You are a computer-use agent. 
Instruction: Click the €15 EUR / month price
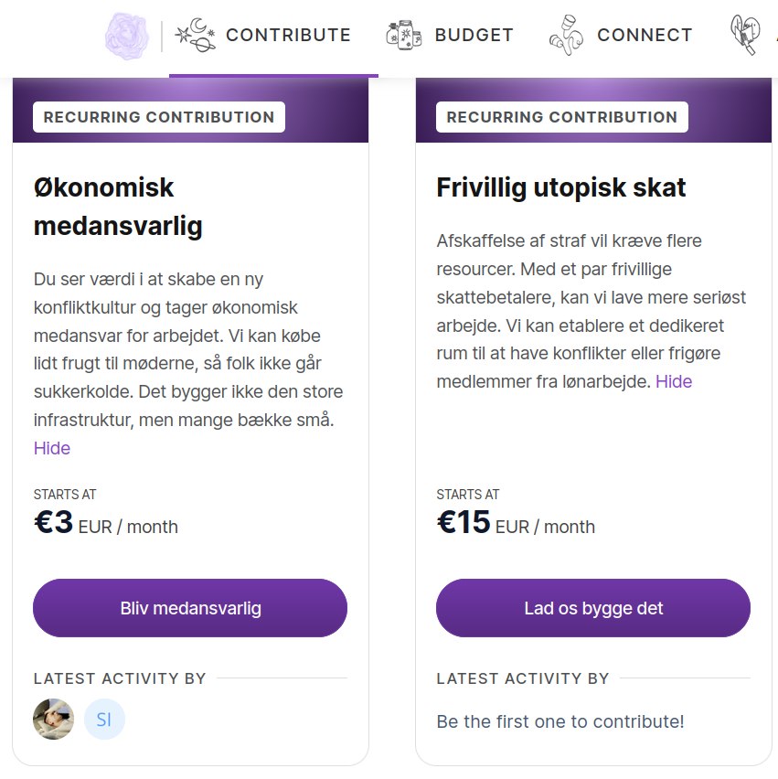click(516, 524)
